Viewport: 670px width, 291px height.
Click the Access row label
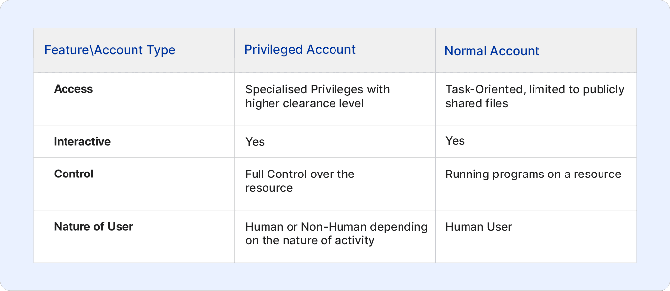73,89
